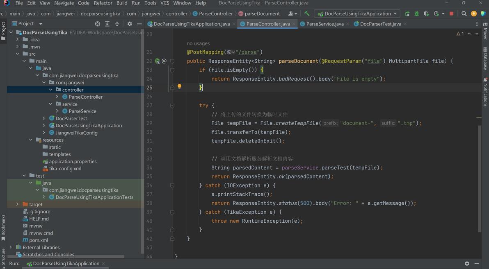Viewport: 489px width, 269px height.
Task: Click Select Opened File target icon
Action: [97, 24]
